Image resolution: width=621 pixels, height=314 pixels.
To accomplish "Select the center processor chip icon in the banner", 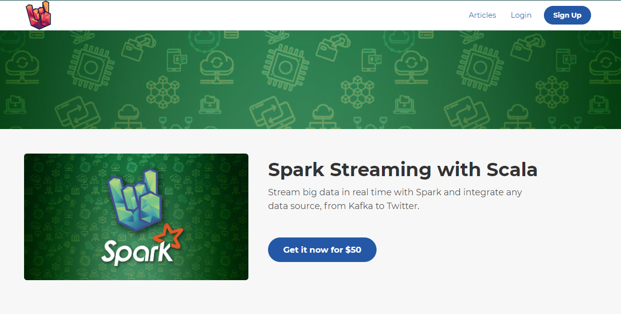I will click(x=285, y=67).
